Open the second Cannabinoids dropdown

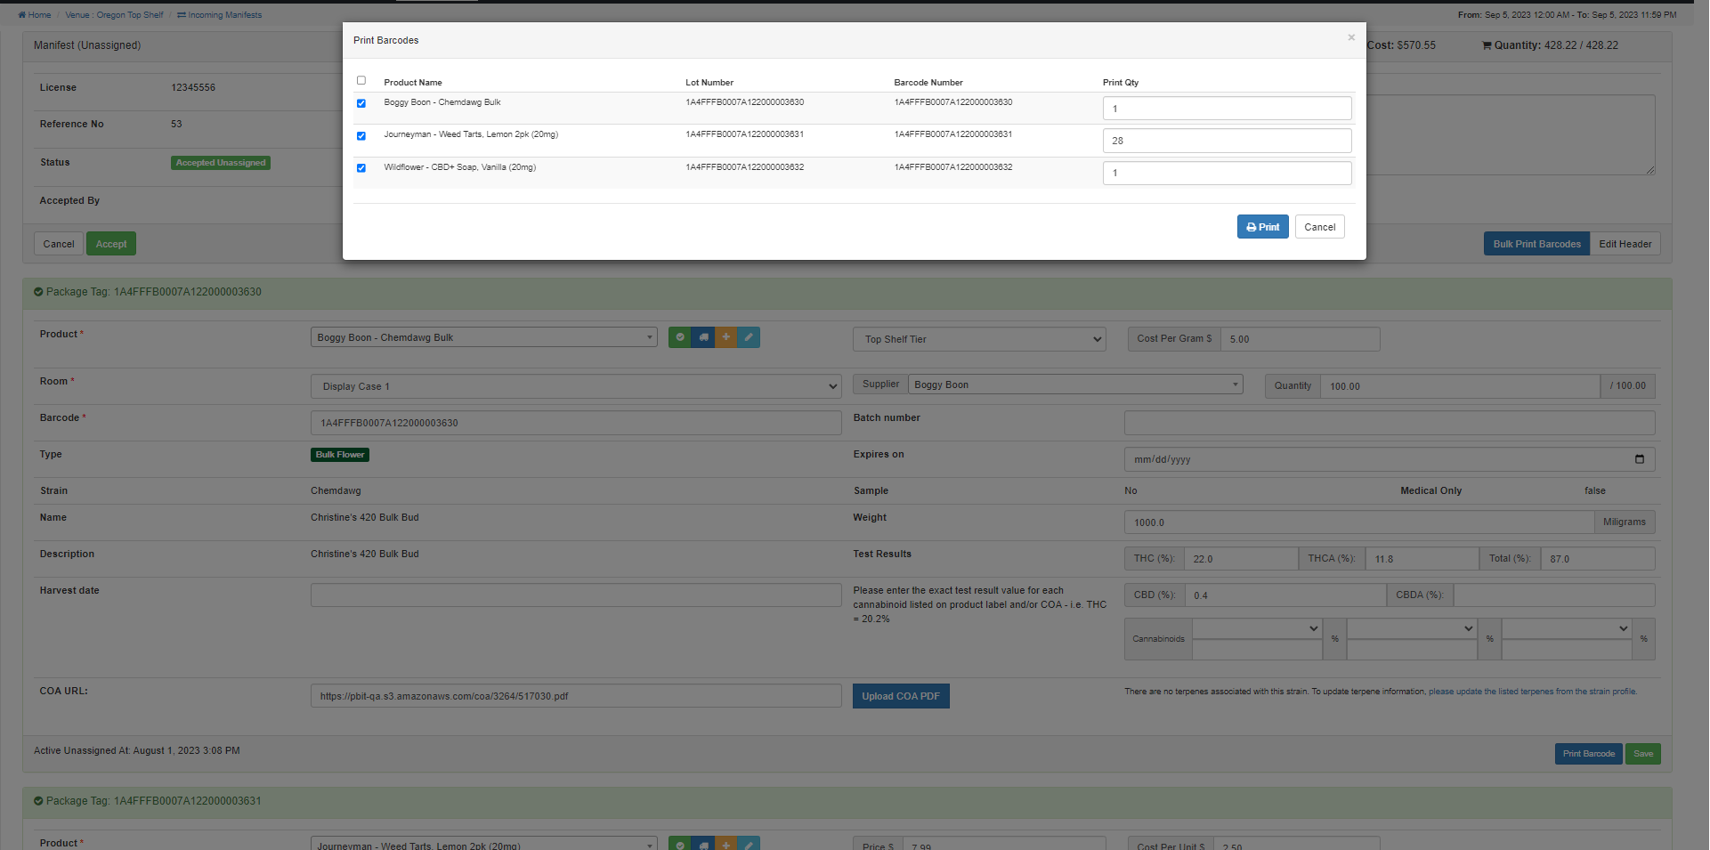(1412, 628)
